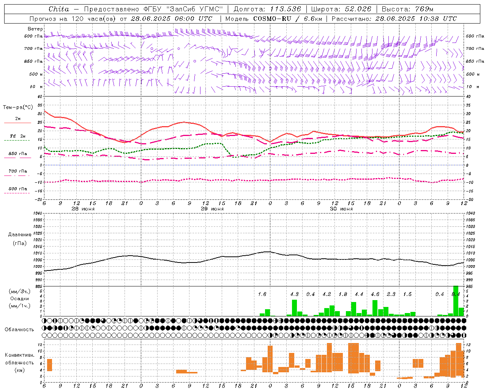Image resolution: width=486 pixels, height=389 pixels.
Task: Select the 4.6 precipitation total value
Action: 375,294
